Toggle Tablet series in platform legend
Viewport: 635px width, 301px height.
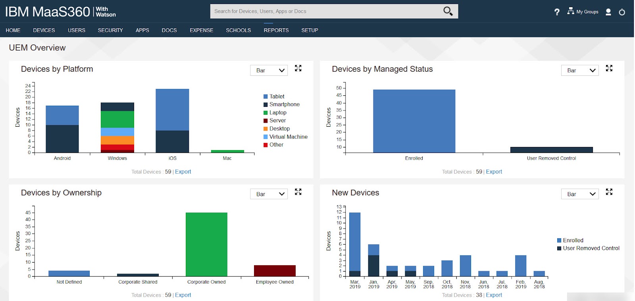coord(277,96)
